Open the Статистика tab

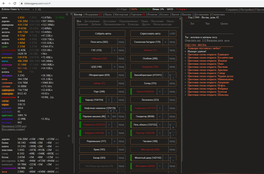[x=218, y=14]
